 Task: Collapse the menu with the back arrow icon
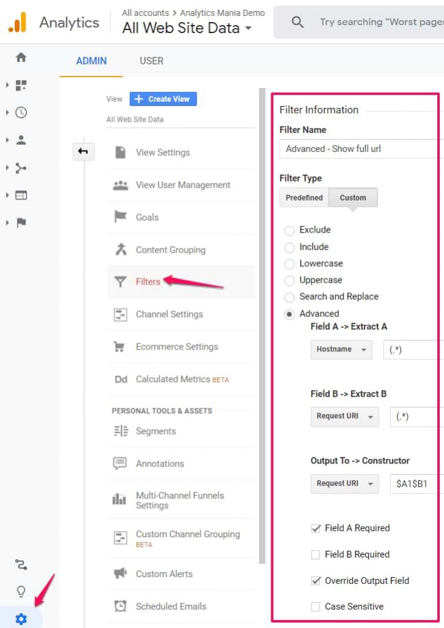(x=83, y=151)
